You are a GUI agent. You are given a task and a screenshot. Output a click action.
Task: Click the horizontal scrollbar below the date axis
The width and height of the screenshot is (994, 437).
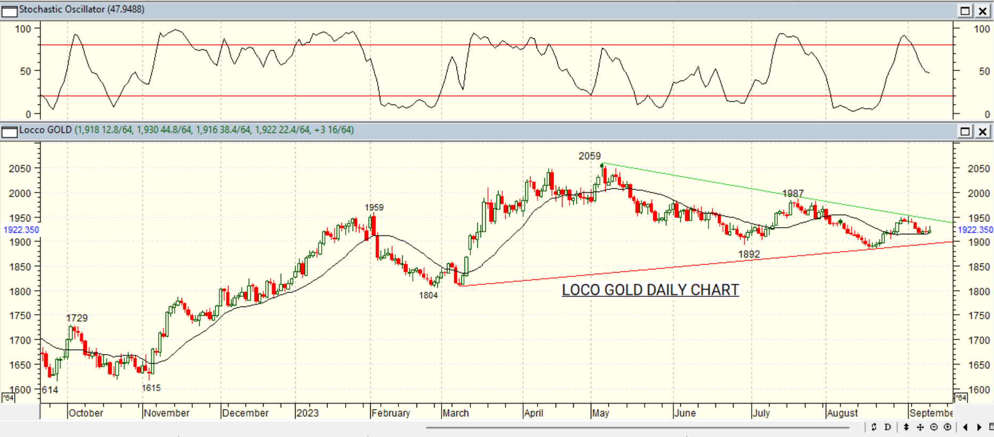[x=637, y=427]
